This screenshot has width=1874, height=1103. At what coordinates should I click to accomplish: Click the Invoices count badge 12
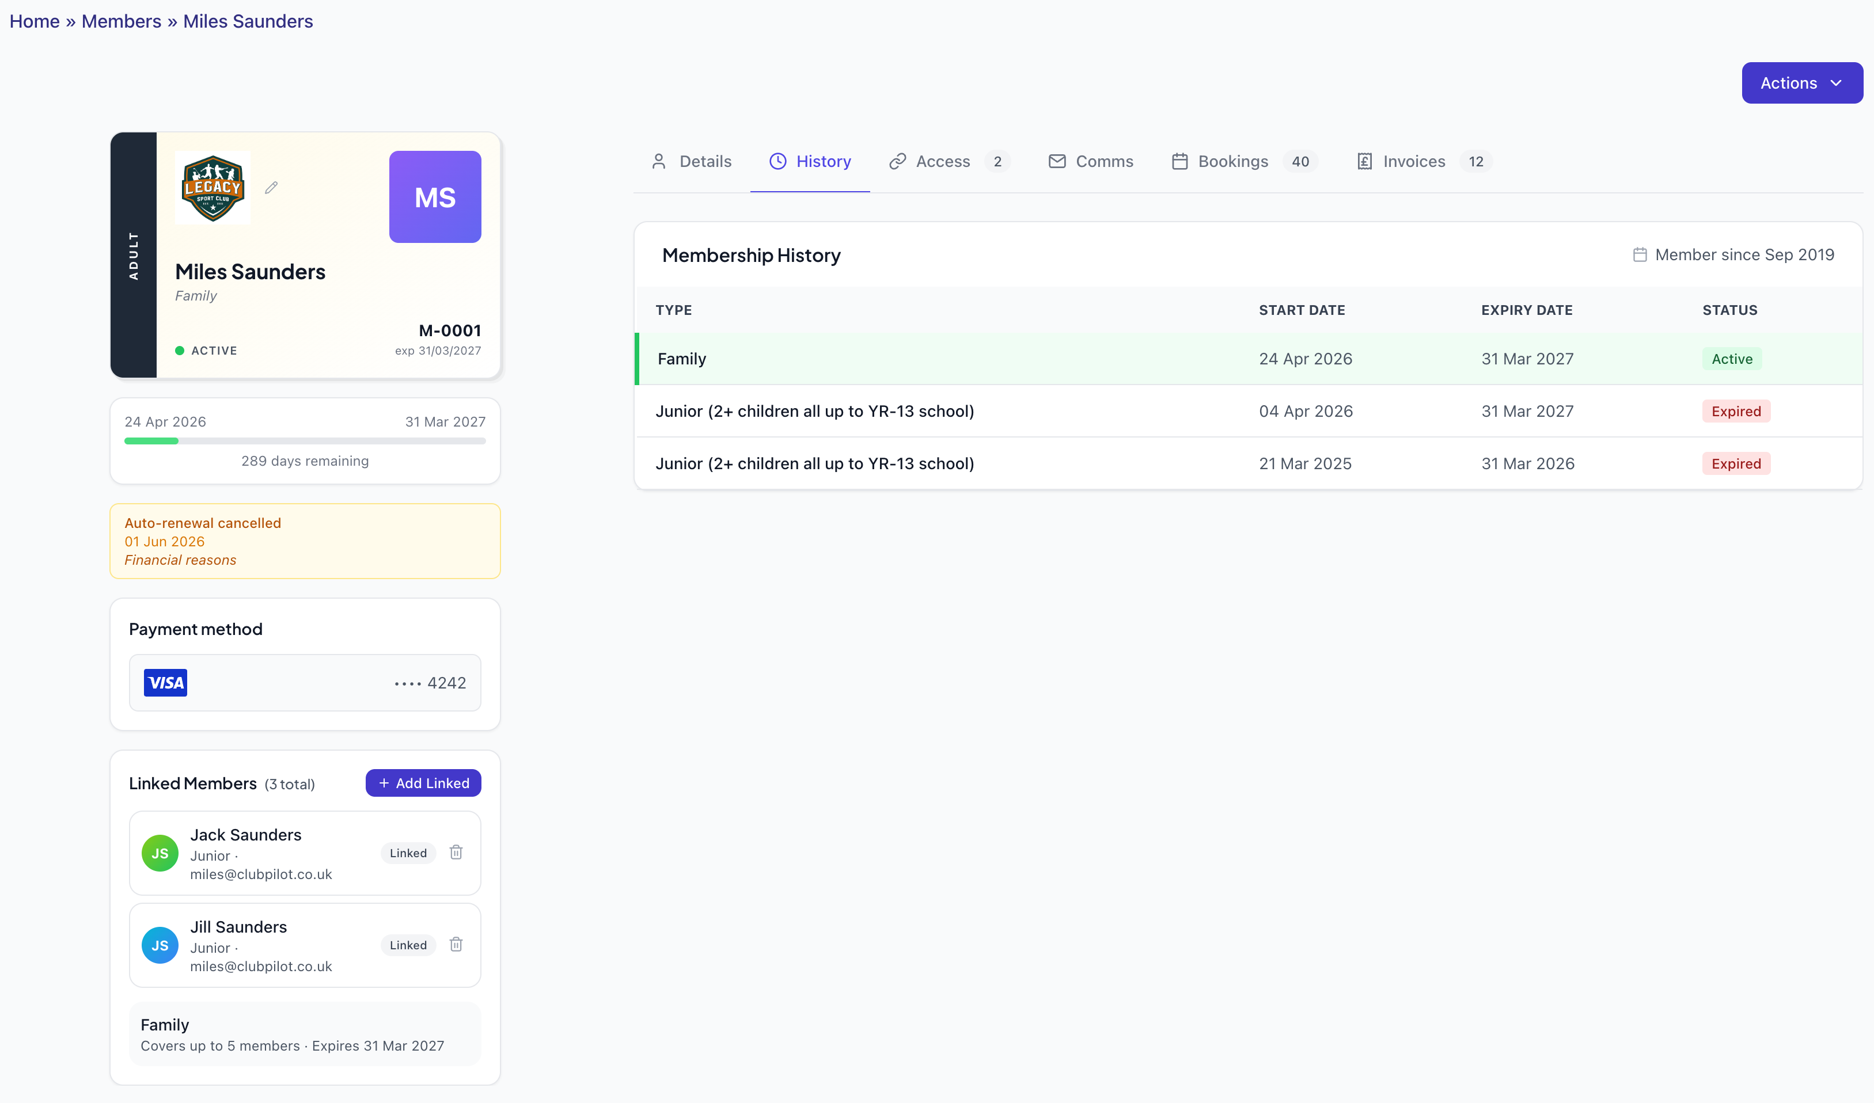coord(1475,161)
